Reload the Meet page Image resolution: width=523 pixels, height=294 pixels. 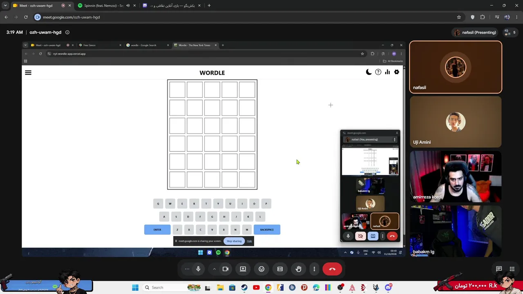coord(26,17)
